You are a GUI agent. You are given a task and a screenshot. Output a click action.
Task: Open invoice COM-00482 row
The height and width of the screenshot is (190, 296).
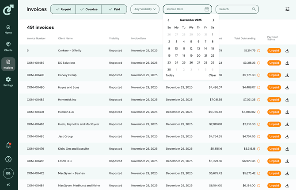(x=157, y=100)
